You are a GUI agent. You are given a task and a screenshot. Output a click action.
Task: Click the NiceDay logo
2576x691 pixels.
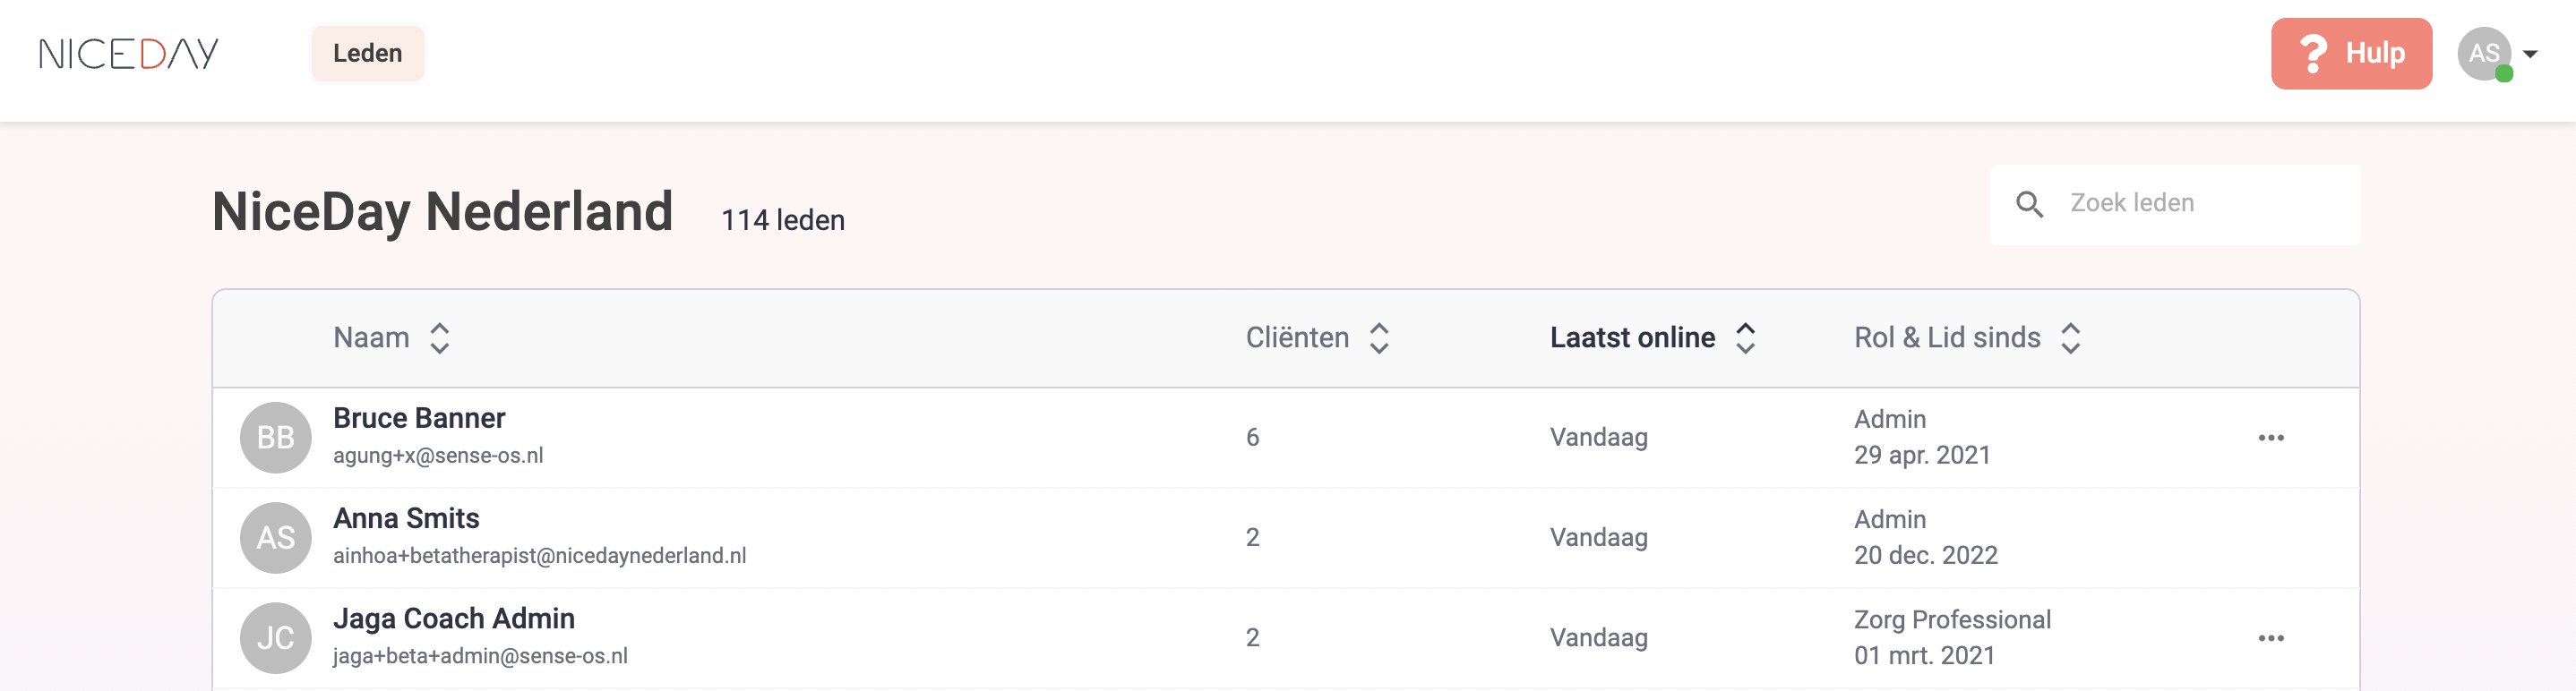click(129, 54)
